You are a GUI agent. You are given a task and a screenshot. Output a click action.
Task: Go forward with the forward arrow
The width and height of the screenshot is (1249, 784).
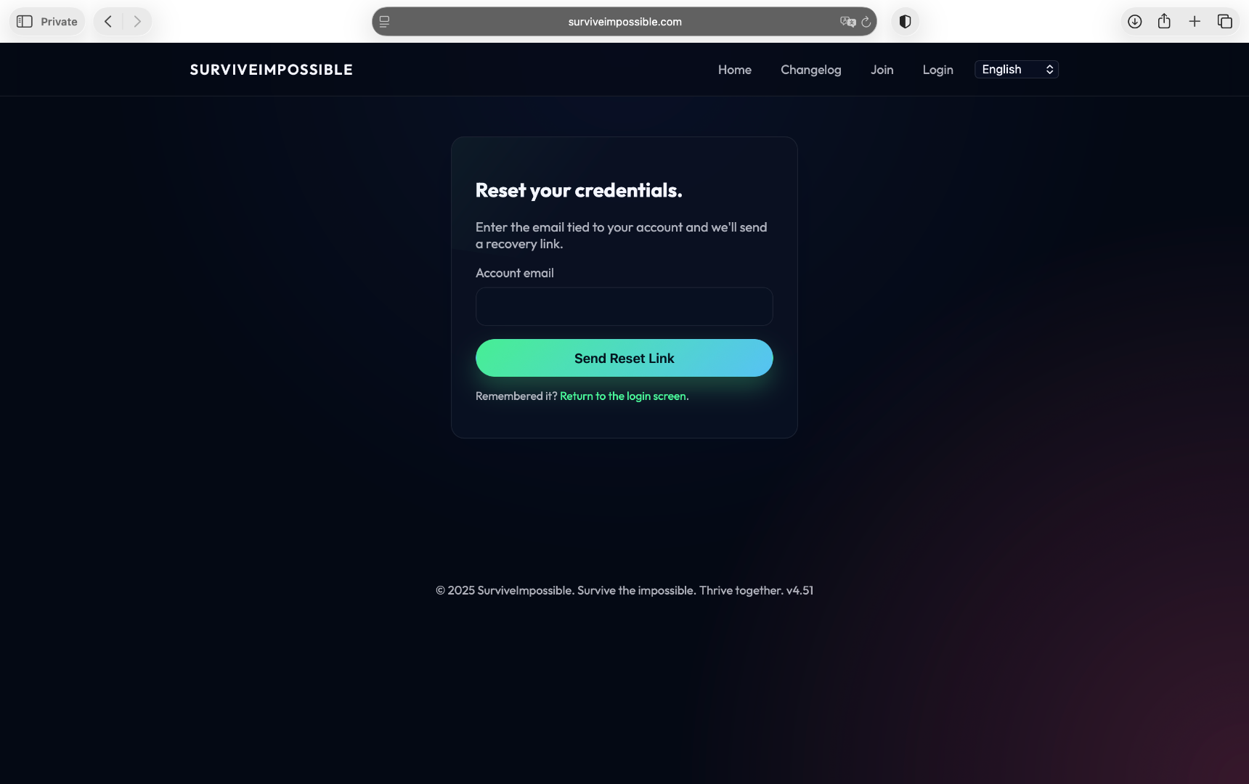tap(137, 22)
